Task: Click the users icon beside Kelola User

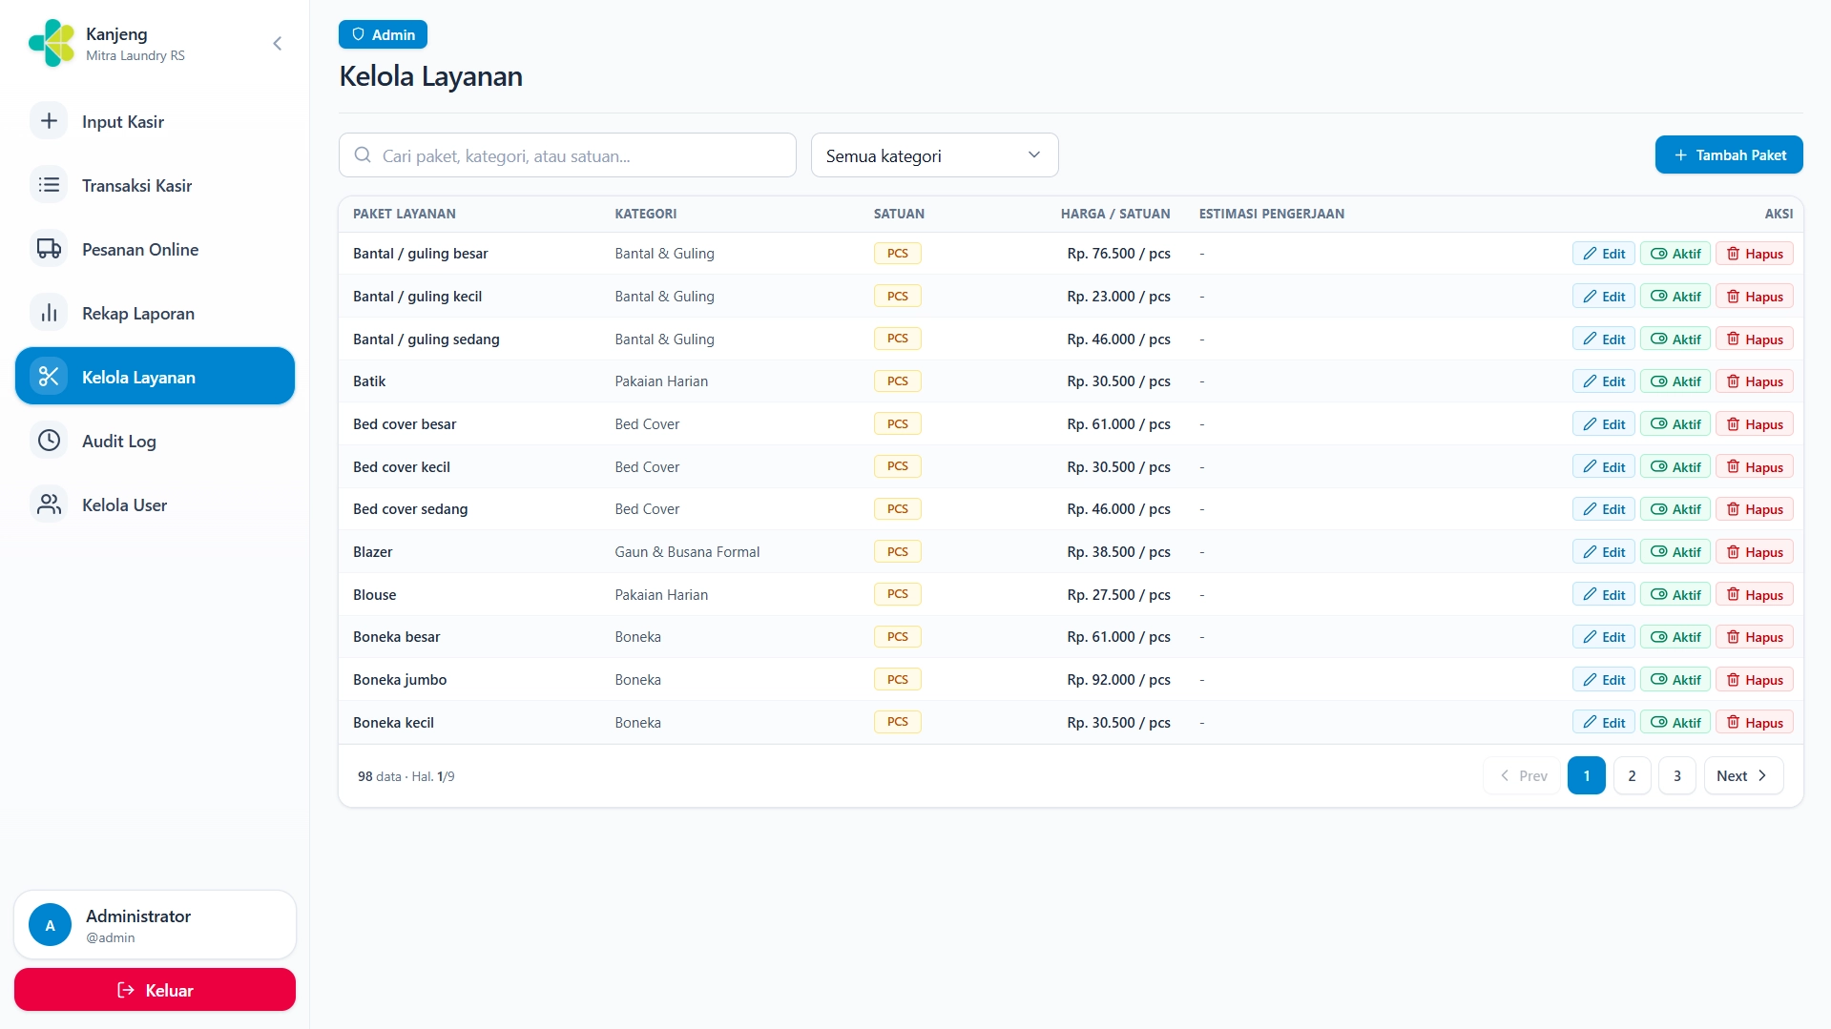Action: (x=49, y=504)
